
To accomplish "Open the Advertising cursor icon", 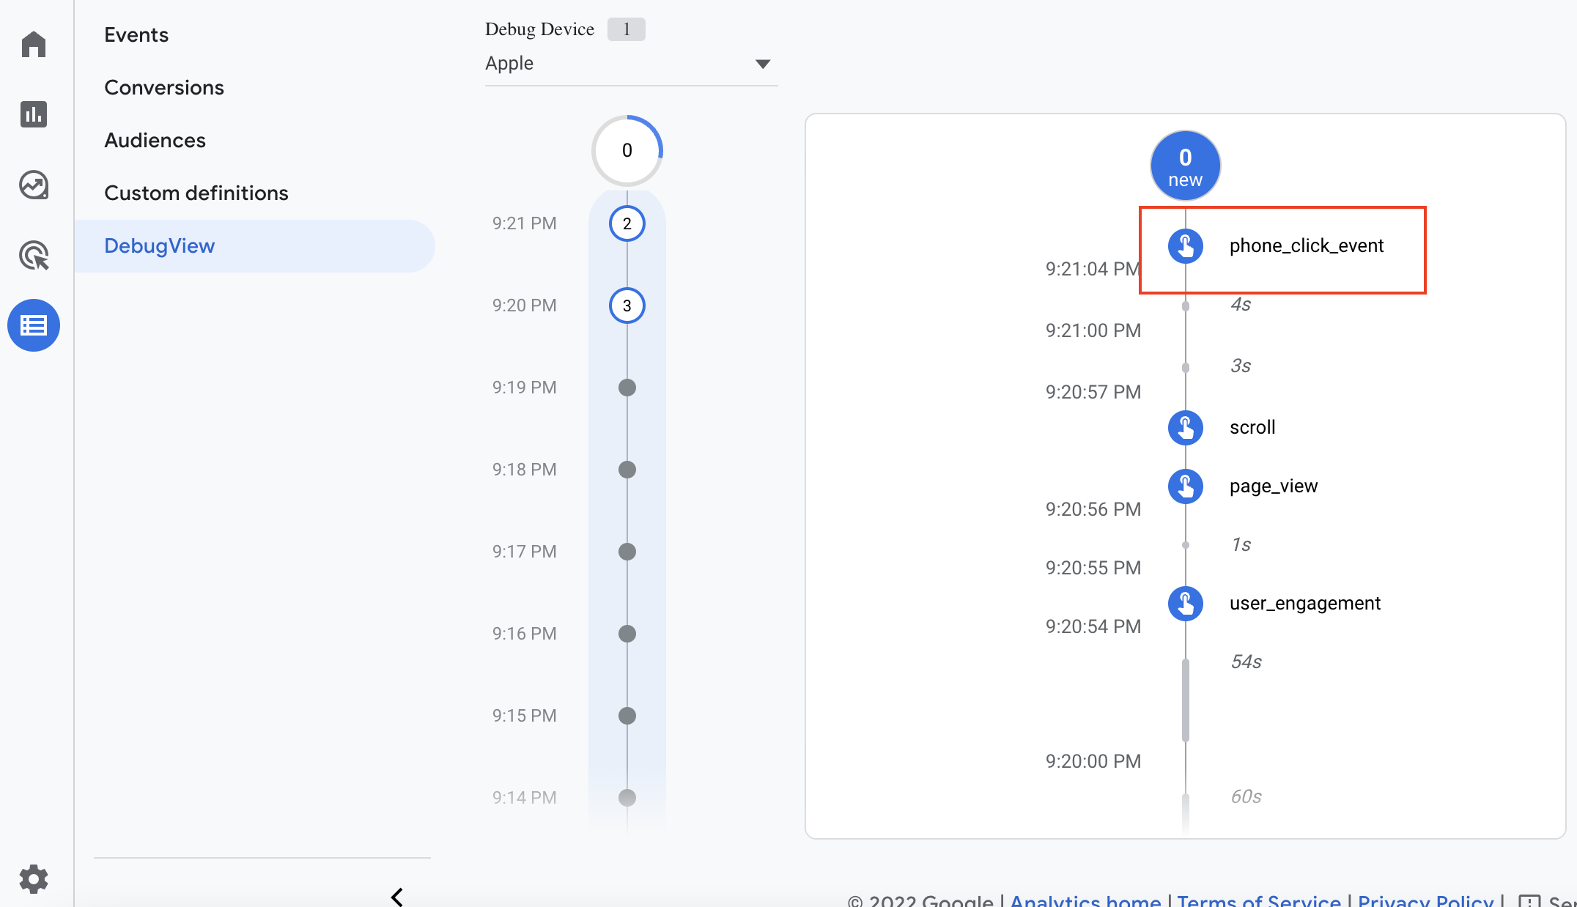I will pos(34,256).
